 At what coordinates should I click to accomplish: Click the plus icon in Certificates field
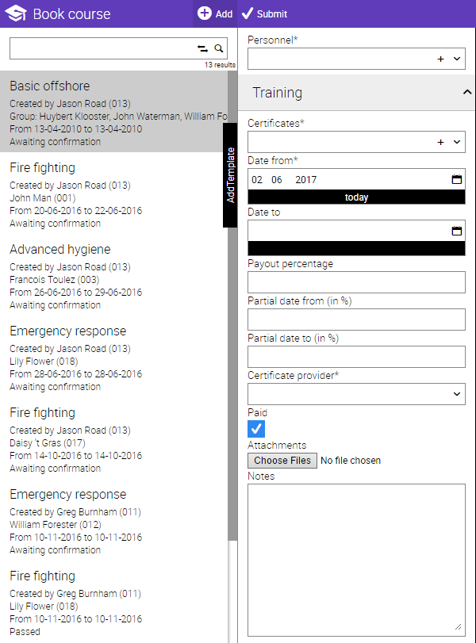[x=440, y=142]
